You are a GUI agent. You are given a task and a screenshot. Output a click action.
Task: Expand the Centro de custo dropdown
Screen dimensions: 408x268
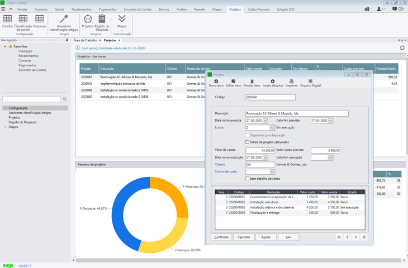pos(272,172)
